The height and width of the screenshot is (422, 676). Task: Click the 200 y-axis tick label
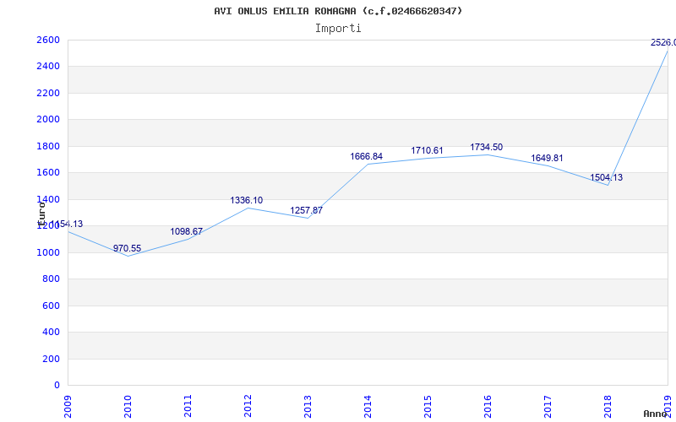[x=51, y=359]
